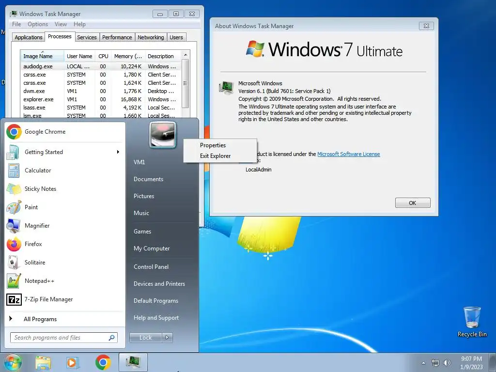The width and height of the screenshot is (496, 372).
Task: Select lsass.exe process row
Action: tap(101, 108)
